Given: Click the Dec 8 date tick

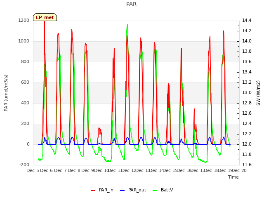Looking at the screenshot, I should [x=74, y=170].
